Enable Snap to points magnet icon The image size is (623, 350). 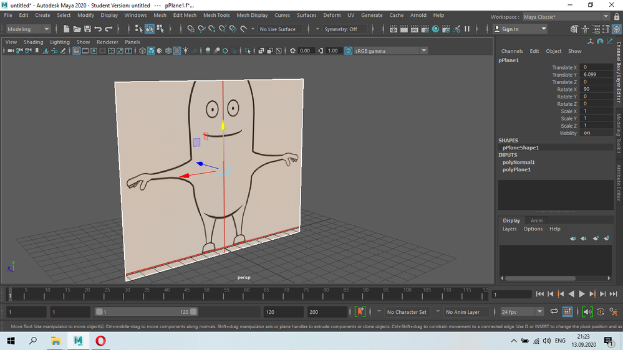click(212, 29)
